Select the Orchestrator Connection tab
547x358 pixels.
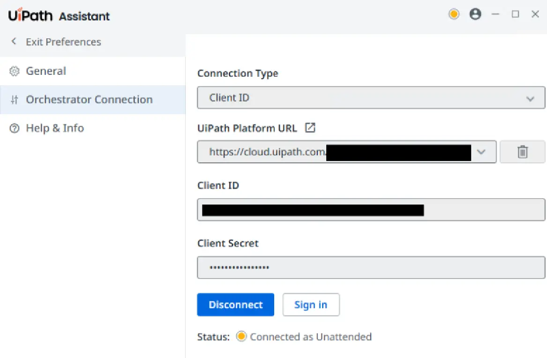pos(92,100)
